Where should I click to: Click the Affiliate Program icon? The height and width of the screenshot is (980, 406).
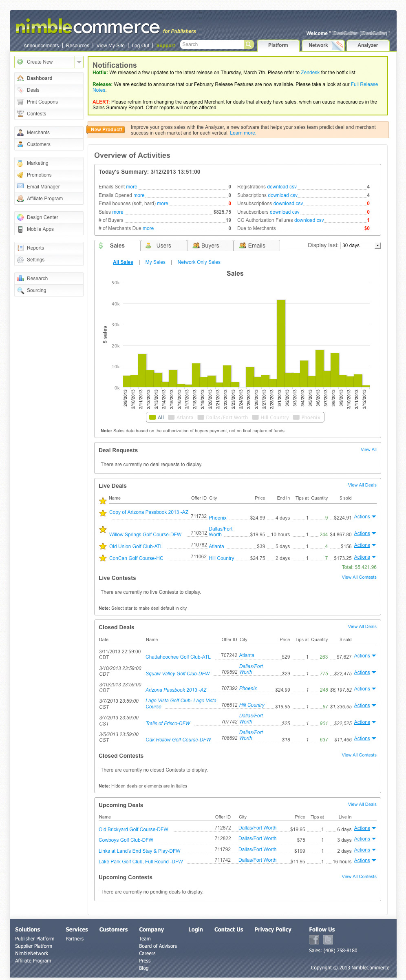pos(20,199)
